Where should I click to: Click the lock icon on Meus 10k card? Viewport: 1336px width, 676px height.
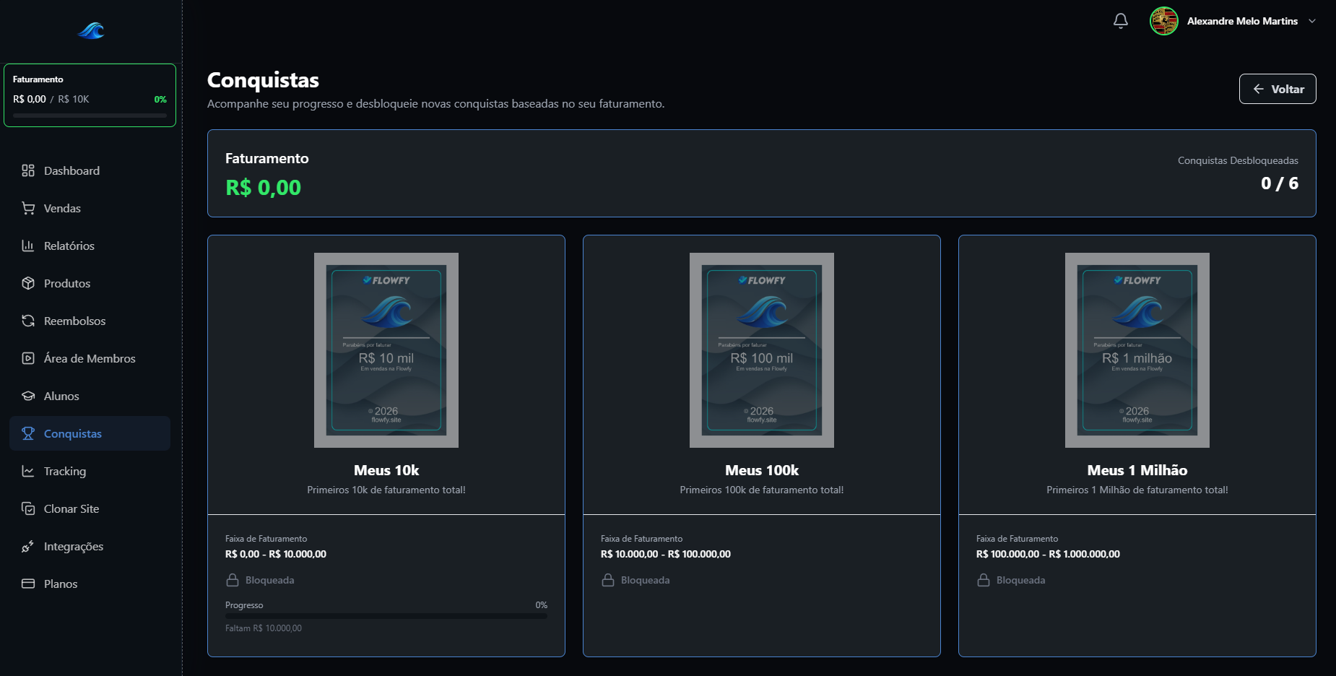[x=233, y=580]
